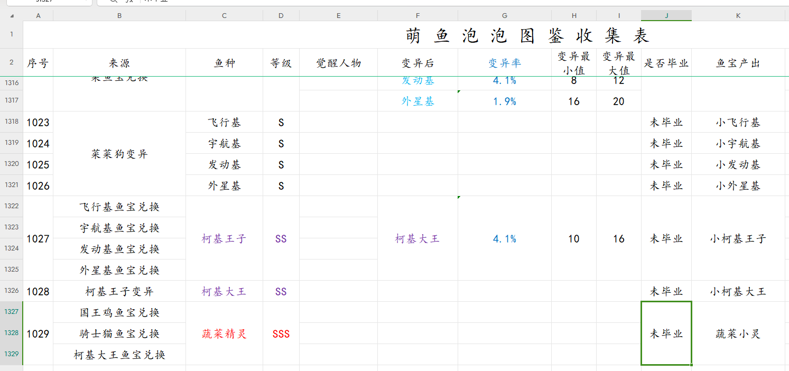Click the 变异最大值 header cell

point(619,63)
